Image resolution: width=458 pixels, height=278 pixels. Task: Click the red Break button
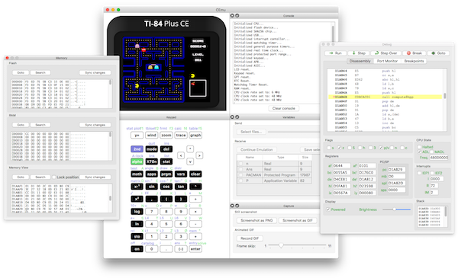tap(414, 53)
